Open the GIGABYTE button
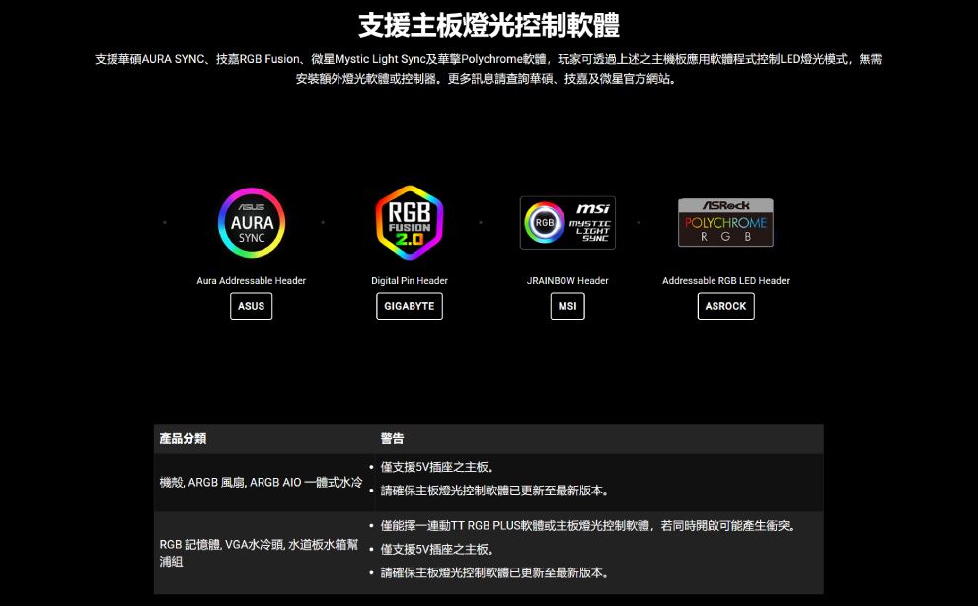Viewport: 978px width, 606px height. (410, 306)
